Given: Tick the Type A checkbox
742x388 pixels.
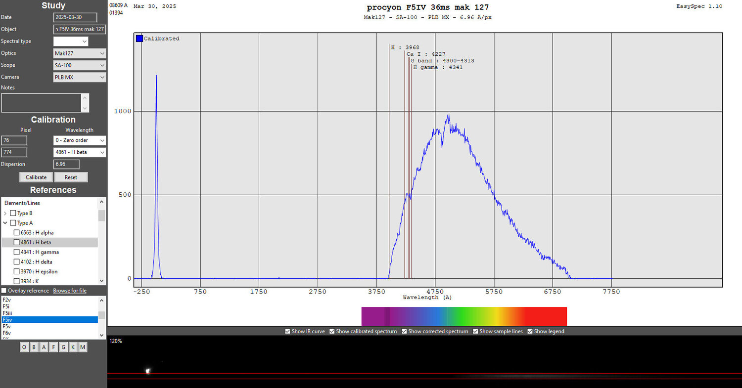Looking at the screenshot, I should pos(13,223).
